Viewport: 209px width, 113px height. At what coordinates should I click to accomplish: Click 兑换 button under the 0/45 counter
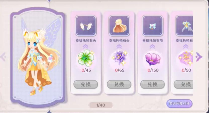pos(86,84)
